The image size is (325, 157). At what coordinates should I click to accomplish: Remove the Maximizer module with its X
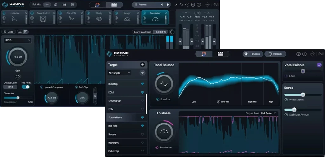[x=166, y=13]
